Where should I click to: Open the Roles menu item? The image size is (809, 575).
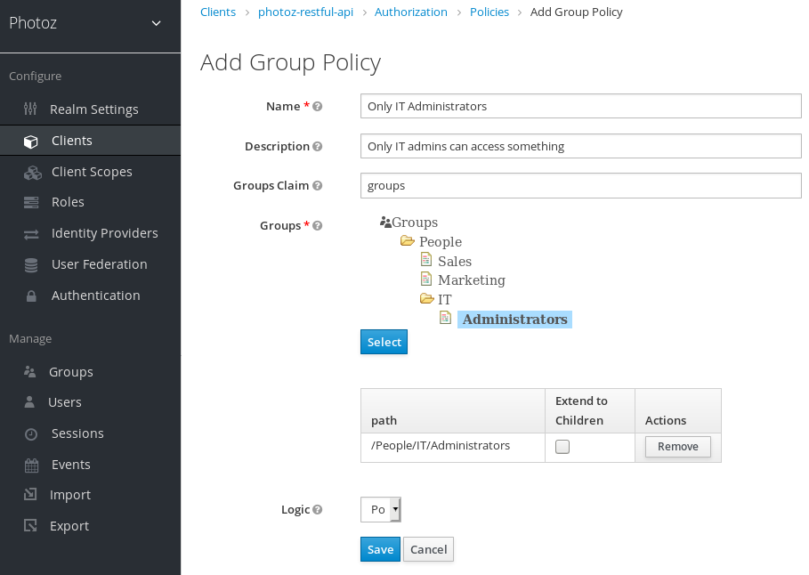(x=68, y=202)
